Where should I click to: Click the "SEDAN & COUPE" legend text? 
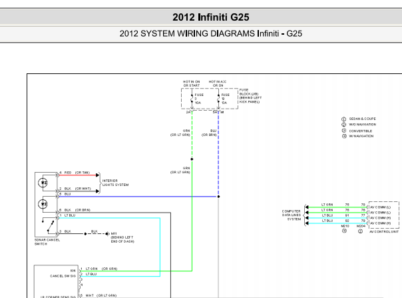(x=362, y=119)
